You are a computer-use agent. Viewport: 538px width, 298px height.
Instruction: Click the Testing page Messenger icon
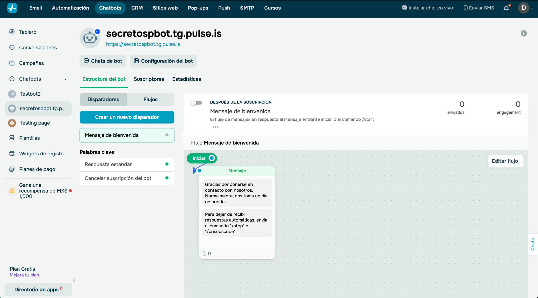(x=12, y=123)
